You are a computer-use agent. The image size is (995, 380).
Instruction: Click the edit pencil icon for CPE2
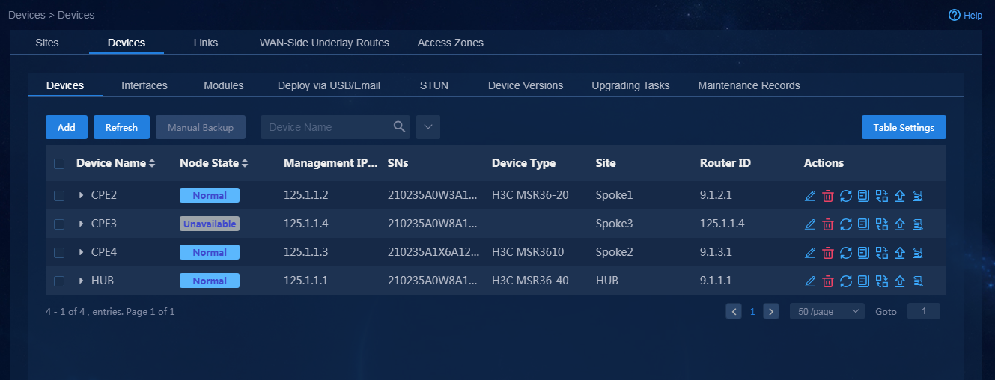tap(809, 196)
